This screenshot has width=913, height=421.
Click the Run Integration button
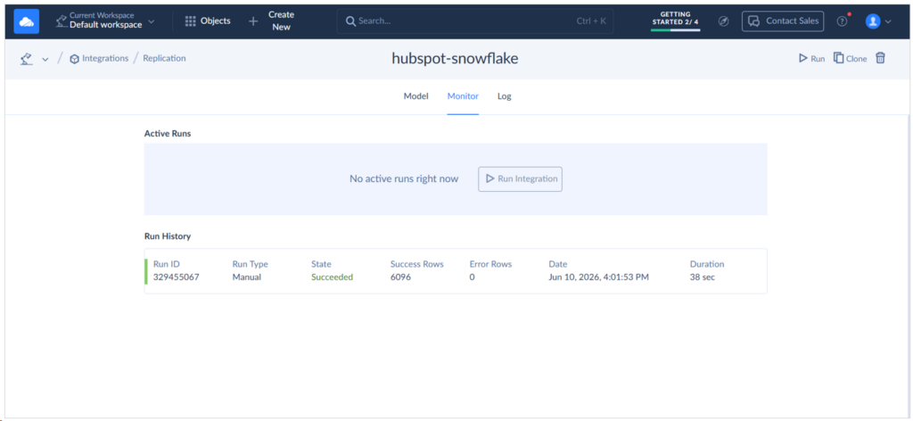[x=521, y=178]
